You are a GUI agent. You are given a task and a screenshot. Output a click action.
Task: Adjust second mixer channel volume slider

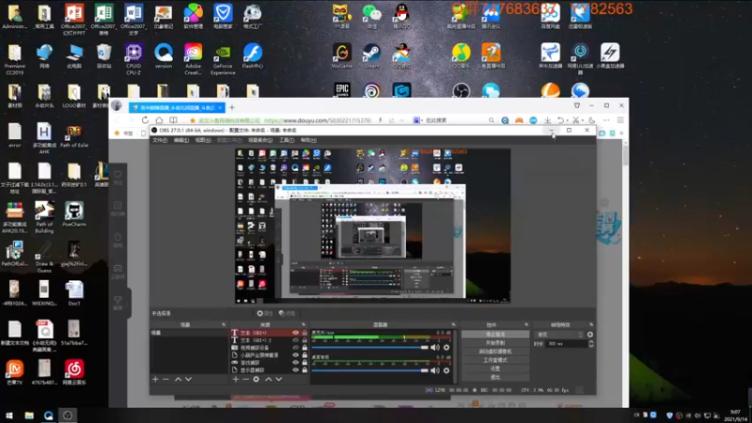pos(369,370)
